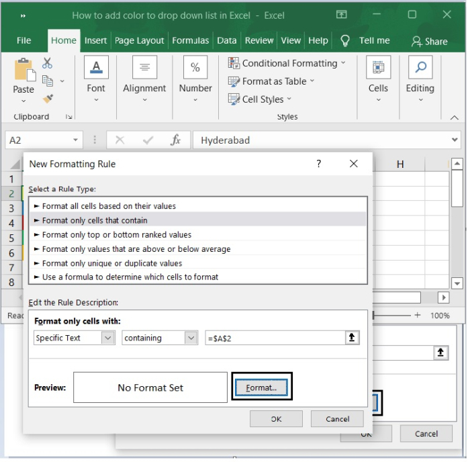Screen dimensions: 470x462
Task: Click the Ribbon Display Options icon
Action: pos(341,14)
